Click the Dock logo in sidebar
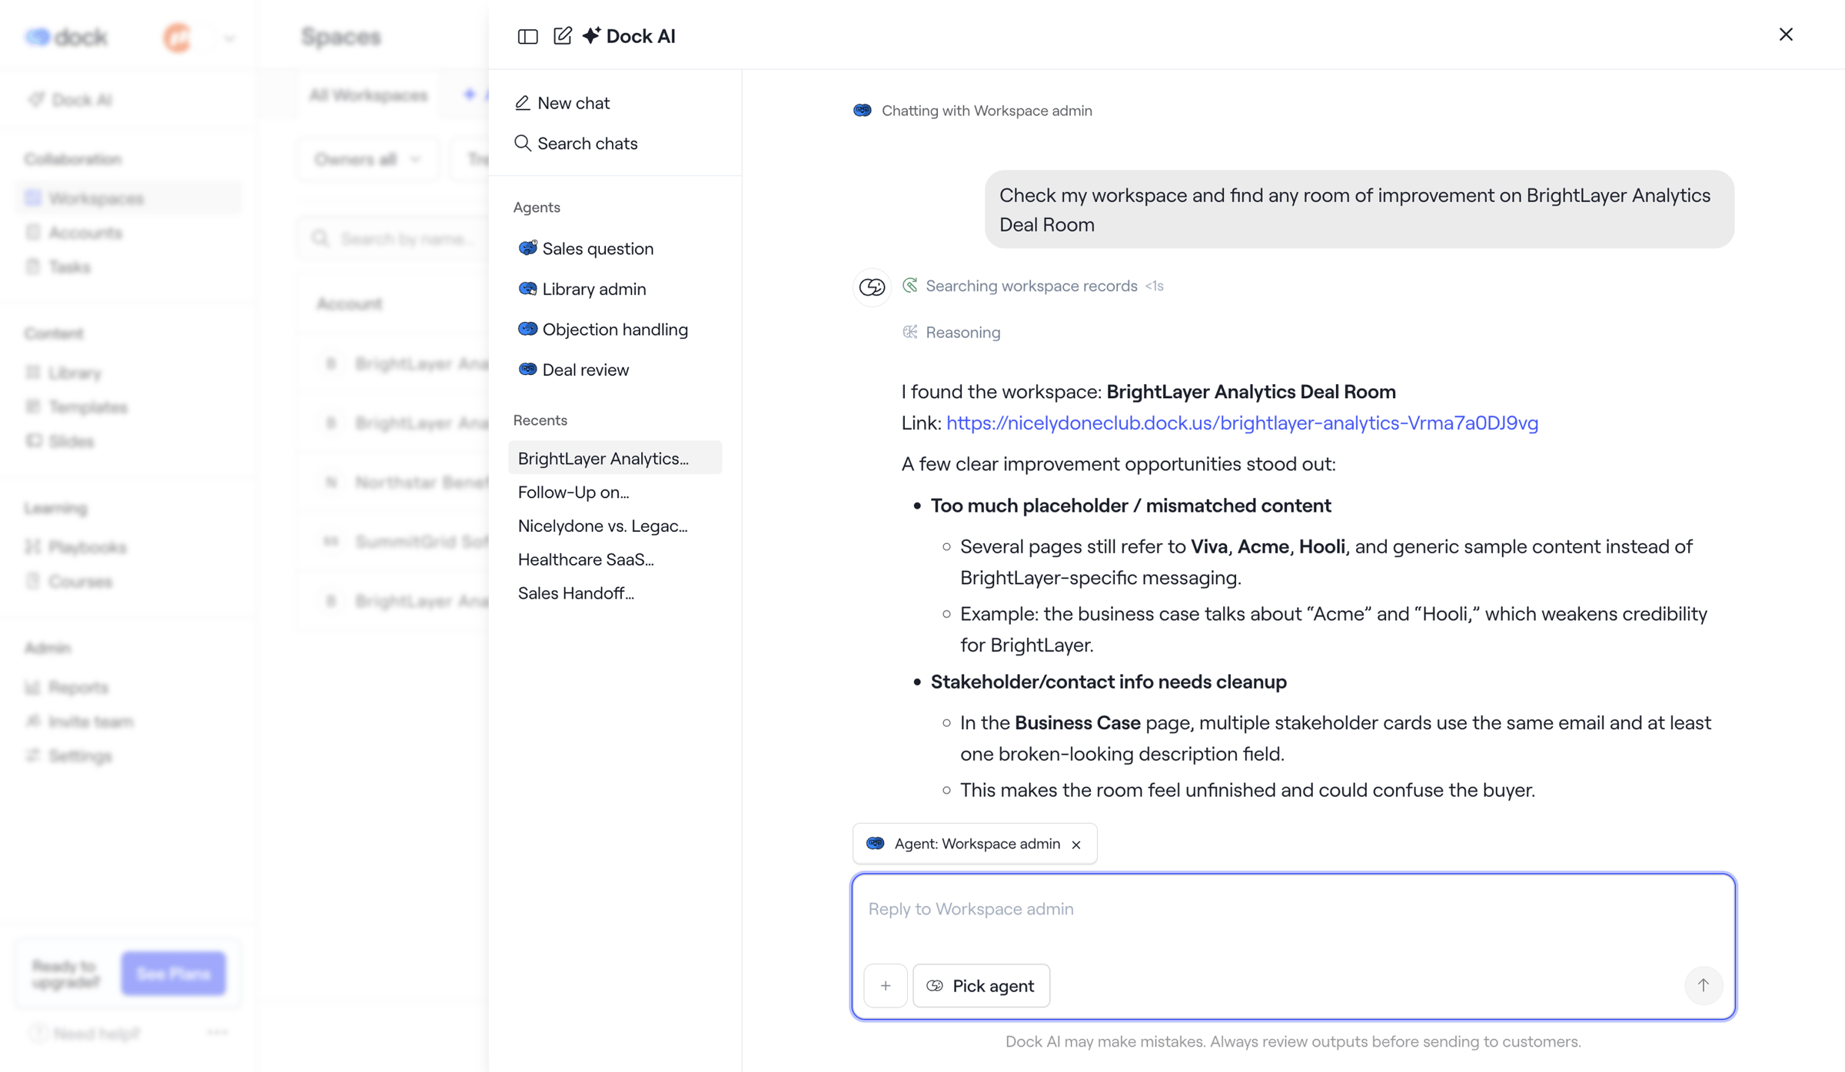The width and height of the screenshot is (1845, 1072). tap(66, 36)
